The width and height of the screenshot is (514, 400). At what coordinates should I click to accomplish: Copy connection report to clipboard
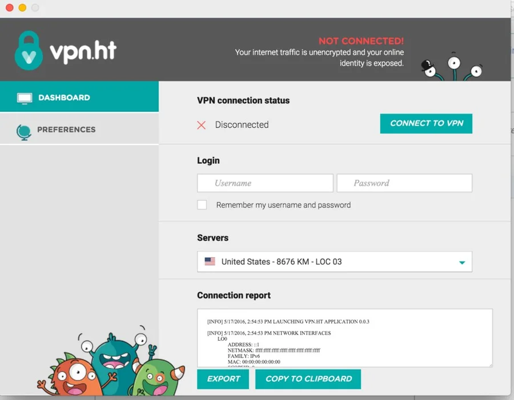coord(308,379)
